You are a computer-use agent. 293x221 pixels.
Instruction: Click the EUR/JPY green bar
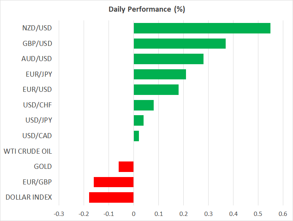(x=160, y=74)
